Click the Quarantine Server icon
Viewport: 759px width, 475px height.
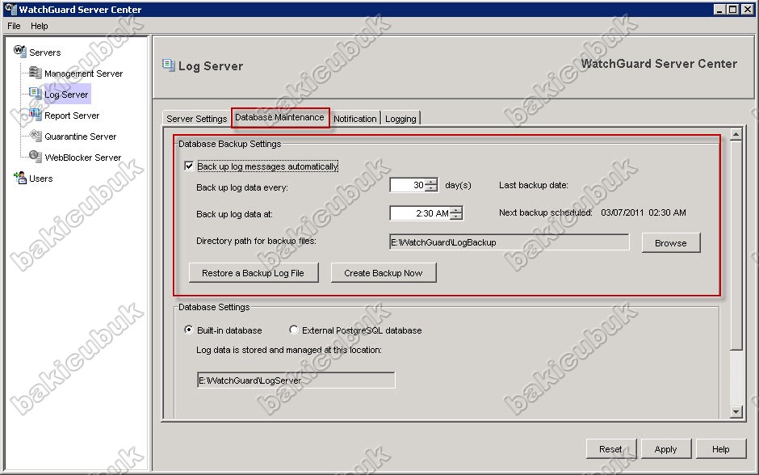pos(36,136)
